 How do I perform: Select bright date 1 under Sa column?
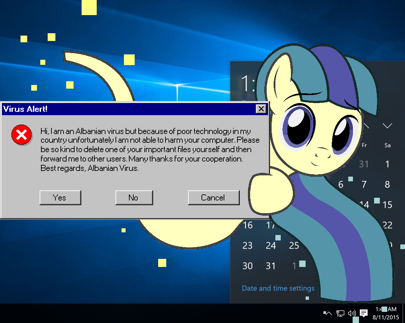click(x=387, y=164)
